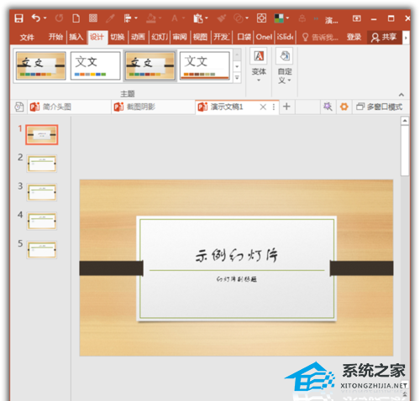420x401 pixels.
Task: Click the purple star icon in tab bar
Action: click(x=328, y=107)
